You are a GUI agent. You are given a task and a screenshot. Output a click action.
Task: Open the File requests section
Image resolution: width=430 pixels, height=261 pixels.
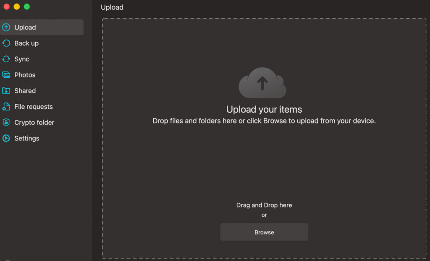coord(33,106)
